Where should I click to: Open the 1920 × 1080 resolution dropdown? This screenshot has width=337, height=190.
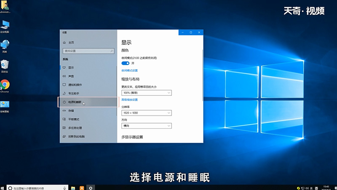[x=146, y=113]
